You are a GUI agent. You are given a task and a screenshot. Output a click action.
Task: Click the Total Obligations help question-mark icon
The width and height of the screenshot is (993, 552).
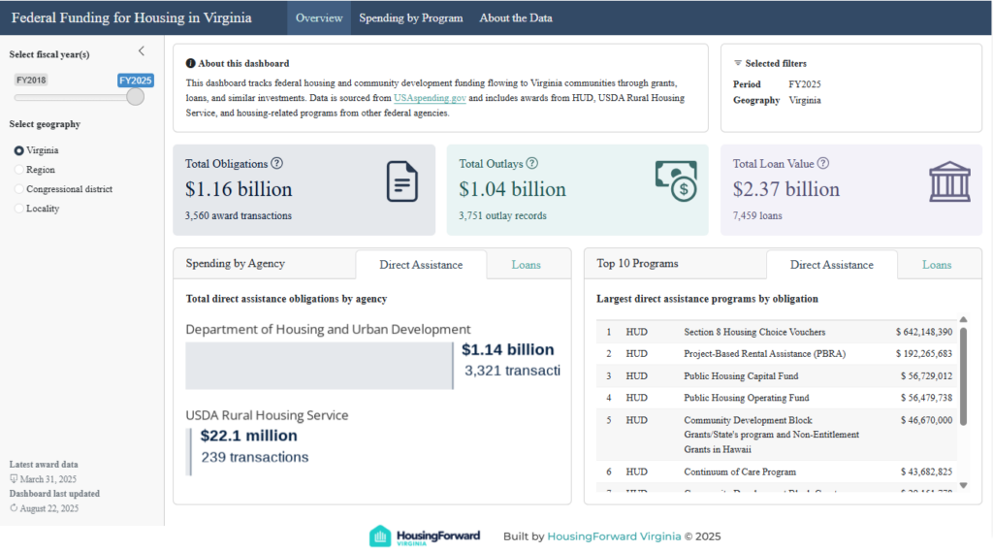click(x=276, y=164)
